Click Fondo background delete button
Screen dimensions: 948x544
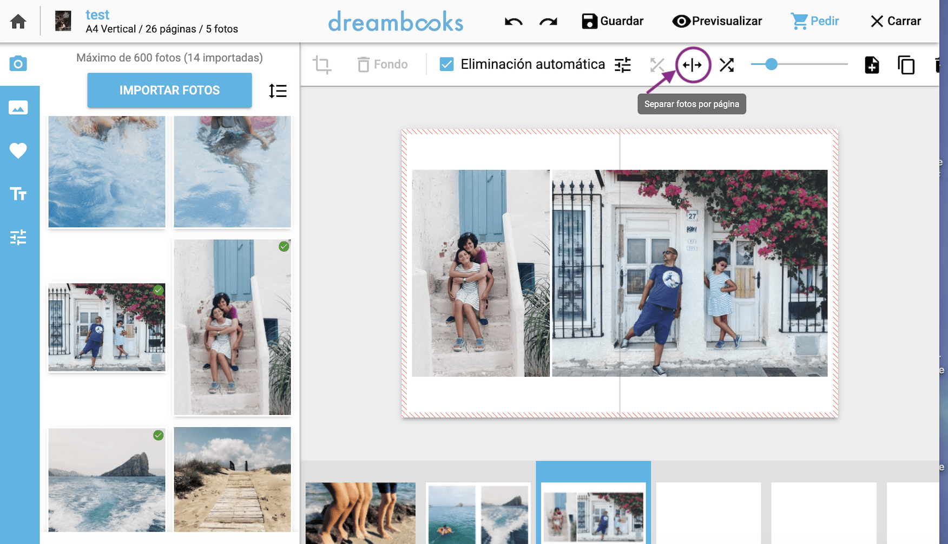383,64
